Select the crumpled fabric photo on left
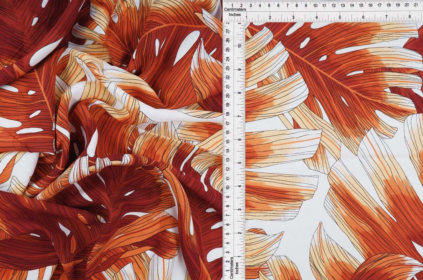423x280 pixels. [x=111, y=140]
